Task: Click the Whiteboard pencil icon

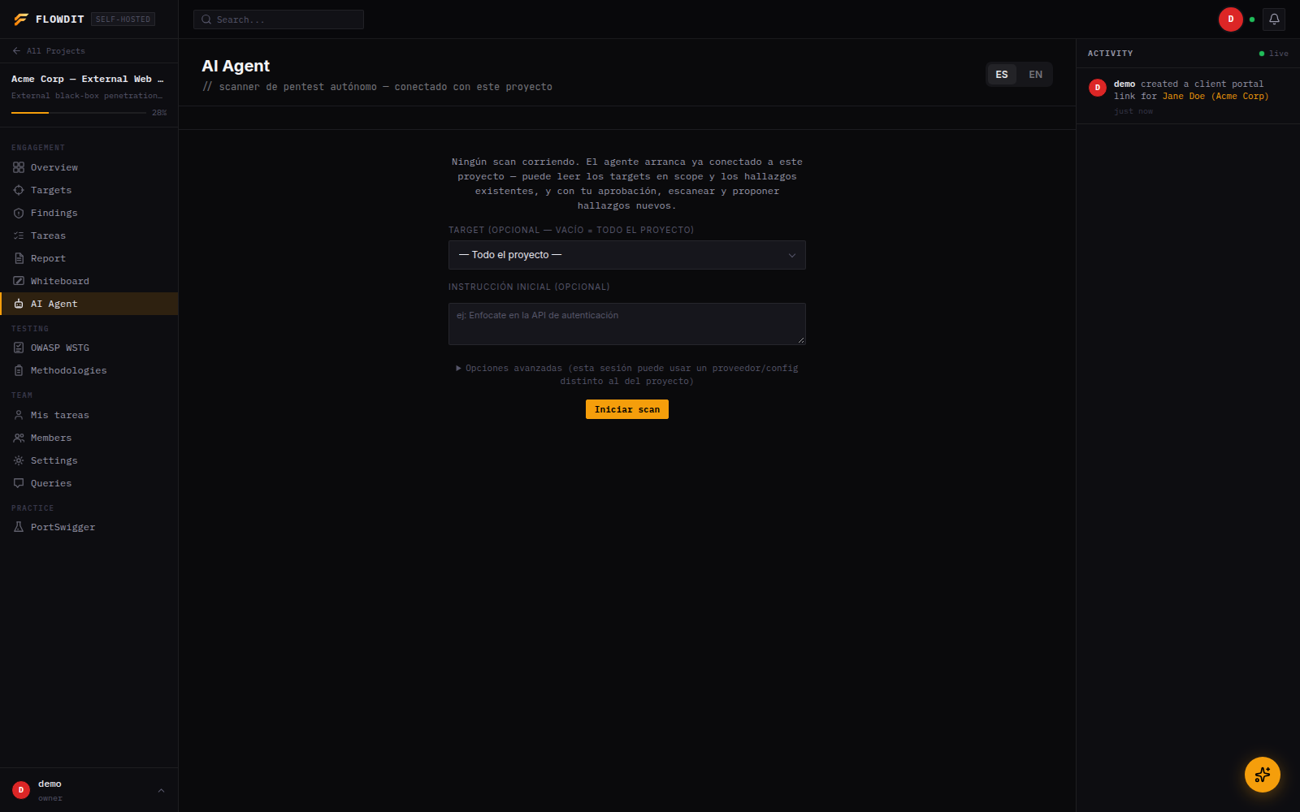Action: coord(19,281)
